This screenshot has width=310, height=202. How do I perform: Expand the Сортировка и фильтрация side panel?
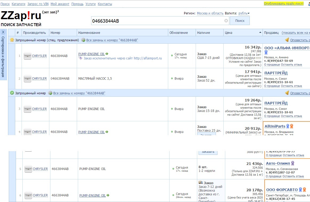pos(3,32)
